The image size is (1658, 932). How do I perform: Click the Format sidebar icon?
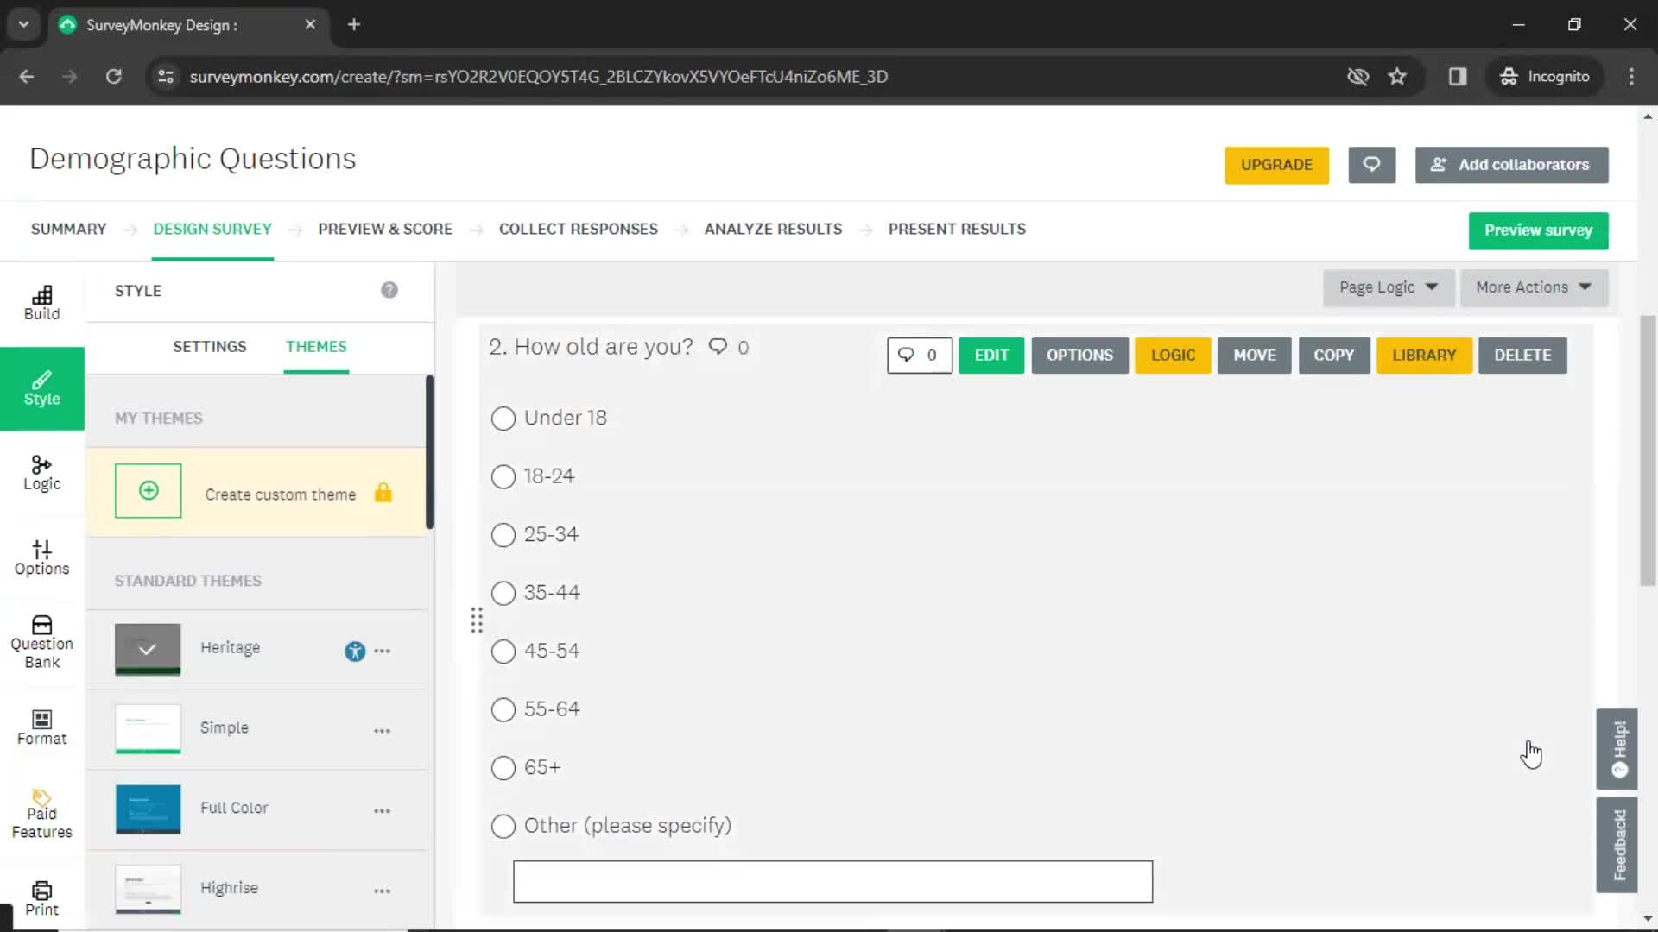point(42,727)
